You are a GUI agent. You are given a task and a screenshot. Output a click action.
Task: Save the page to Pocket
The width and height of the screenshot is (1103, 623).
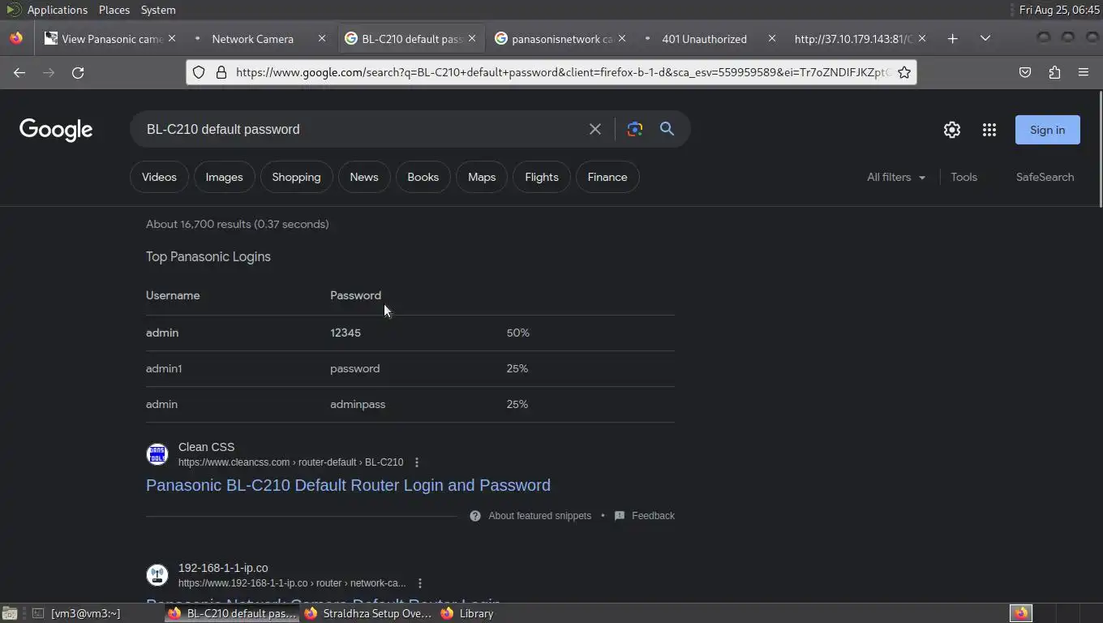tap(1025, 72)
